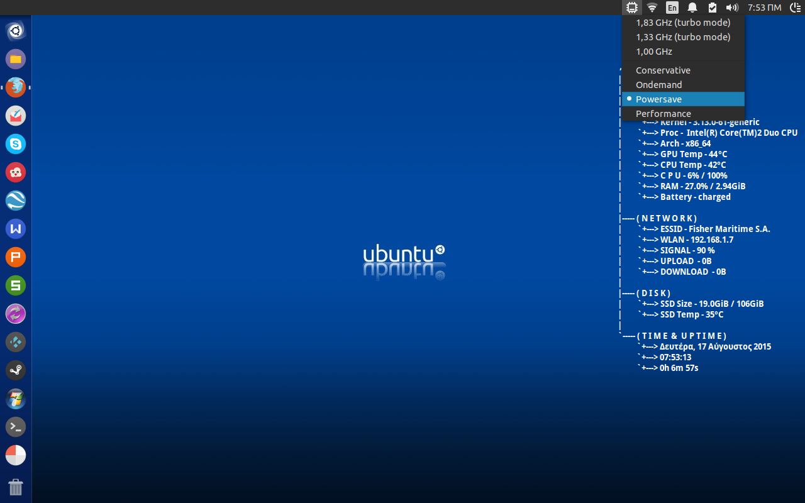Launch Skype from the dock
This screenshot has width=805, height=503.
(x=16, y=144)
